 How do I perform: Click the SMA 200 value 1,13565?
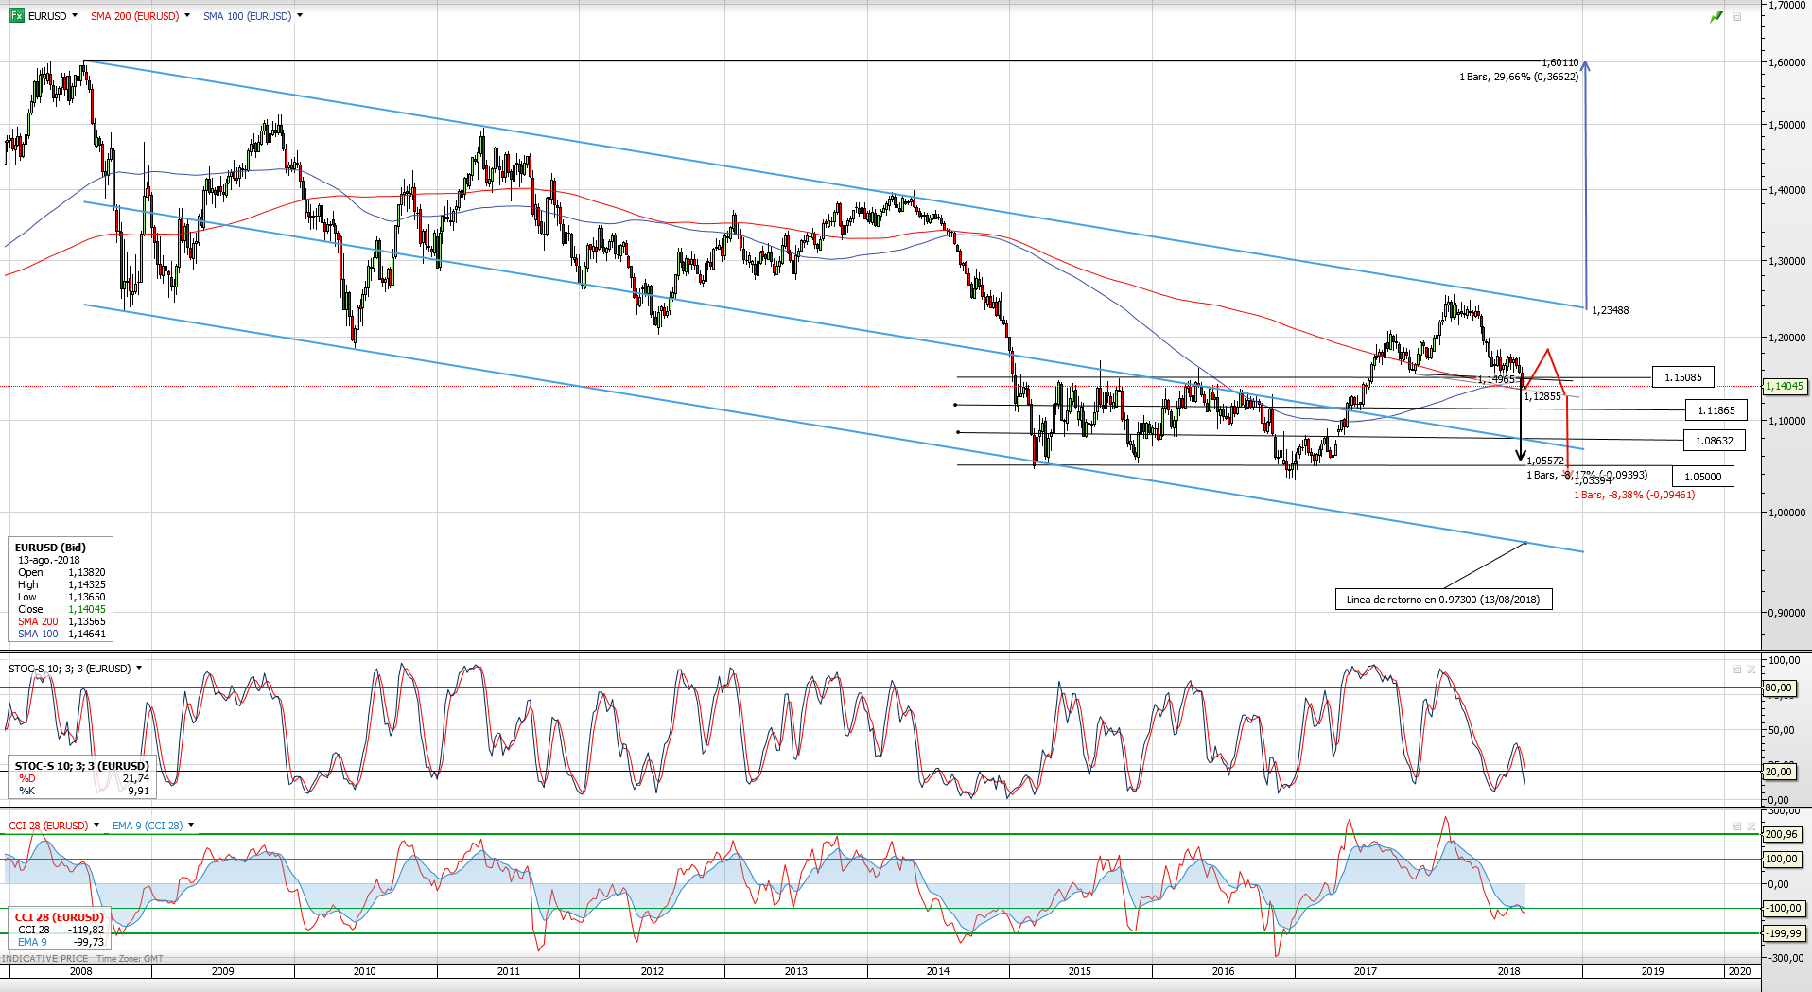coord(87,621)
